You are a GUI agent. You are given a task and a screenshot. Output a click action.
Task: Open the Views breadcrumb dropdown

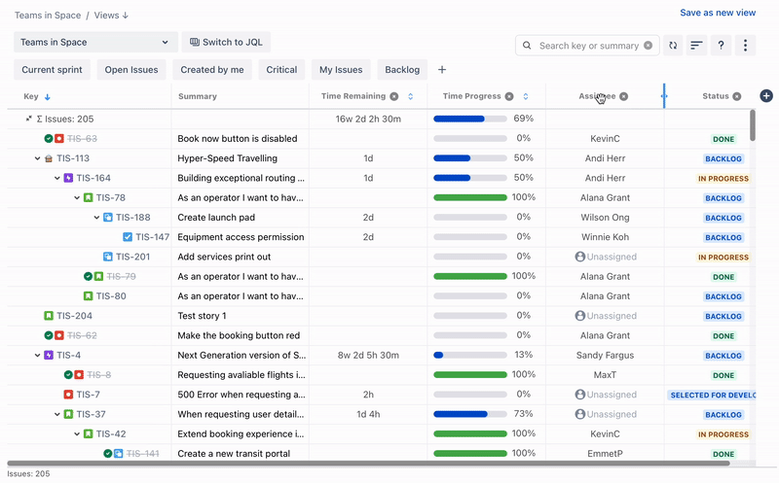point(111,16)
